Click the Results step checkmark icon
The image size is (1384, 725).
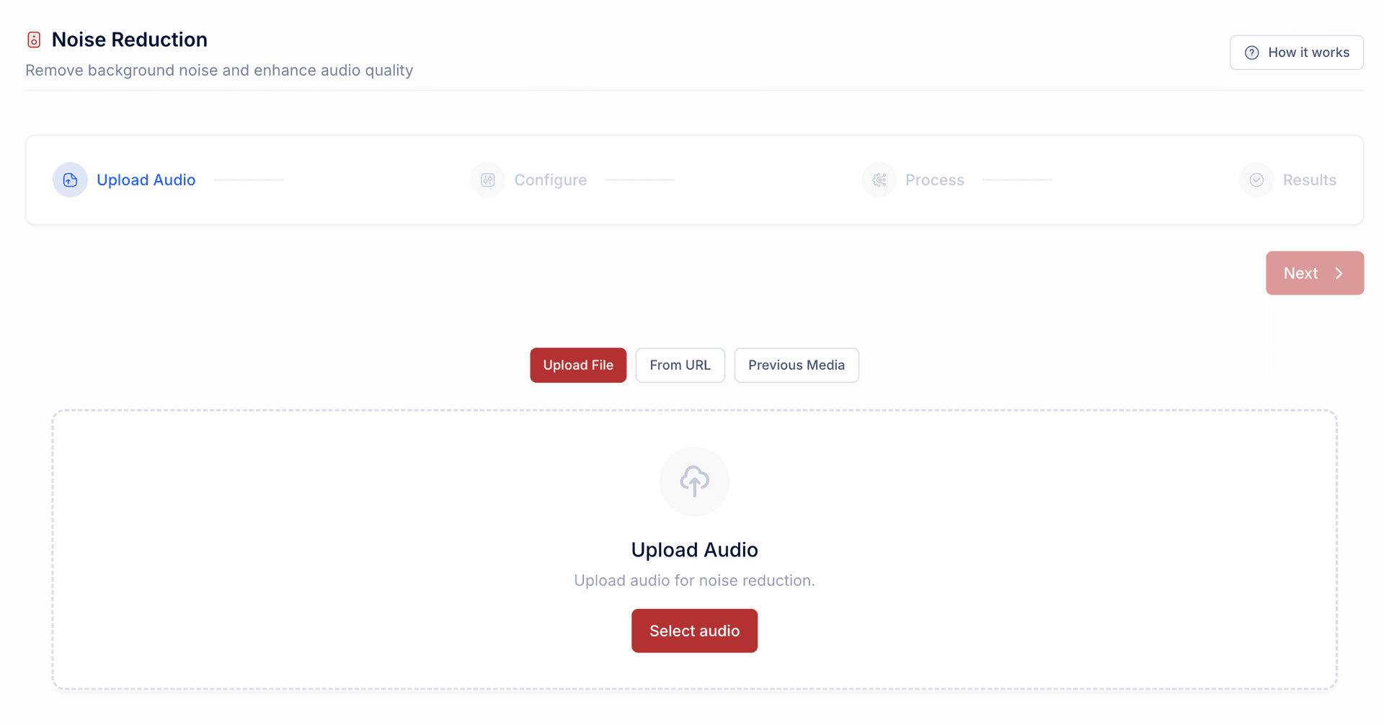click(1256, 180)
